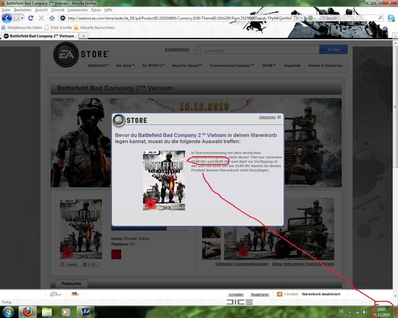Image resolution: width=398 pixels, height=318 pixels.
Task: Show hidden tray icons arrow
Action: point(350,312)
